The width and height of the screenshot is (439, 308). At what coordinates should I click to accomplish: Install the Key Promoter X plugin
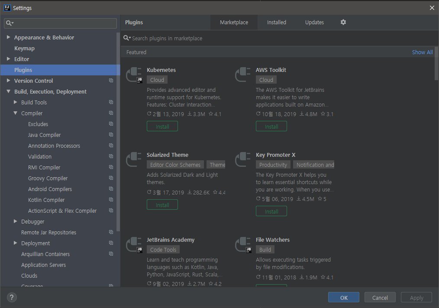coord(271,211)
